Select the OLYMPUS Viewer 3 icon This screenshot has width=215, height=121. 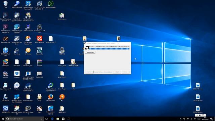28,110
